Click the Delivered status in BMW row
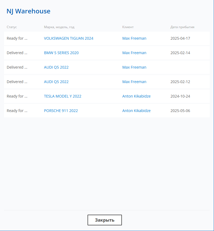Image resolution: width=214 pixels, height=231 pixels. click(x=17, y=53)
